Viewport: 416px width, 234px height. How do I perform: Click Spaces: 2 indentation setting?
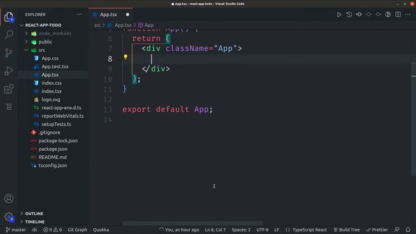(x=241, y=229)
